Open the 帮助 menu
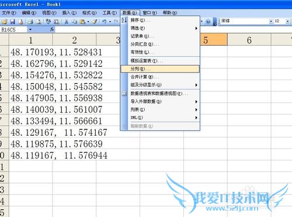 pos(170,13)
